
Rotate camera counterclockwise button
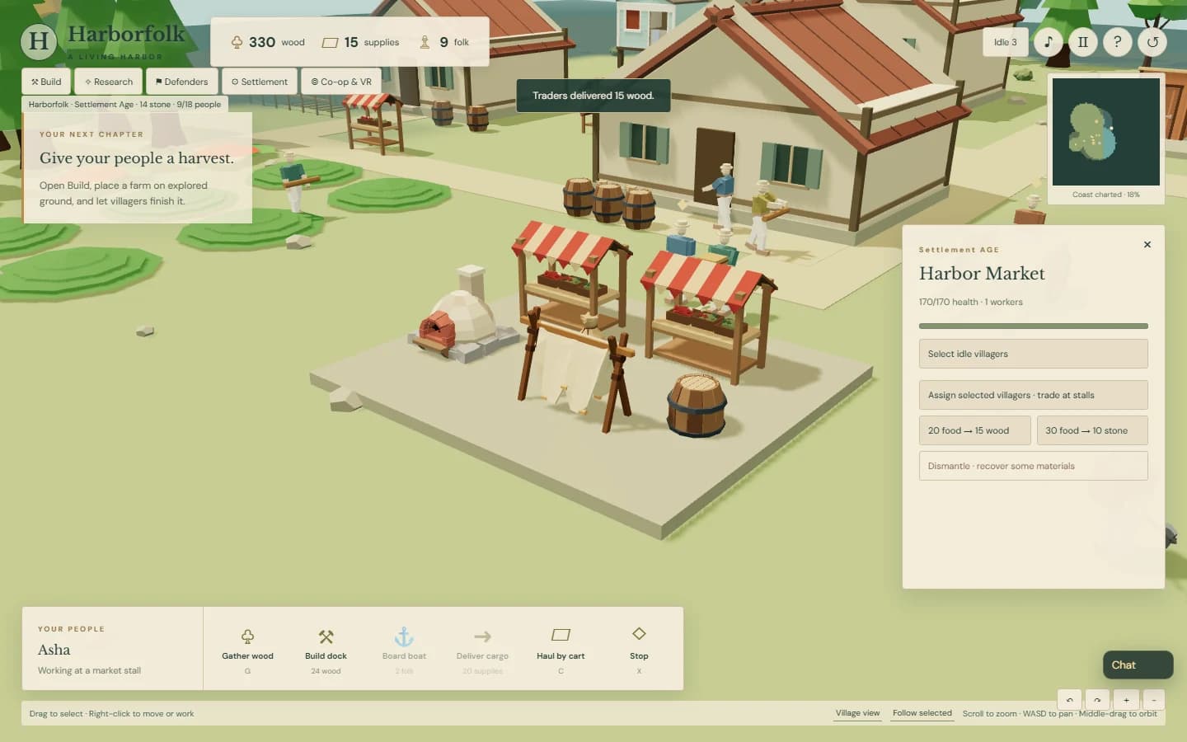[x=1069, y=699]
